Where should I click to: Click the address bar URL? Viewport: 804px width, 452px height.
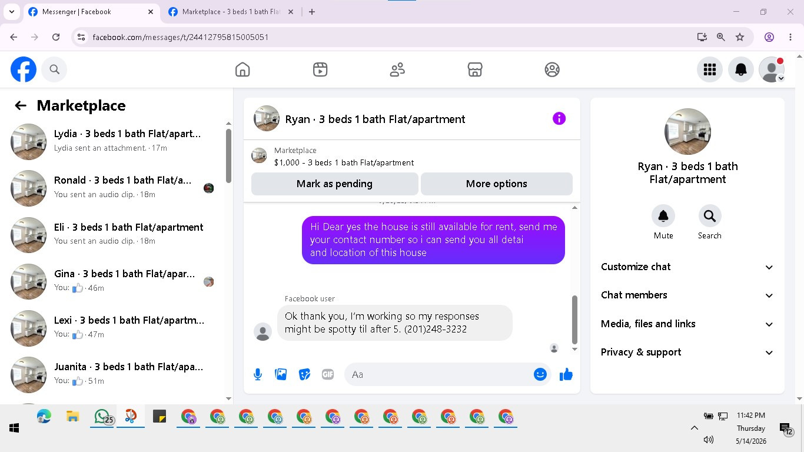click(x=181, y=37)
